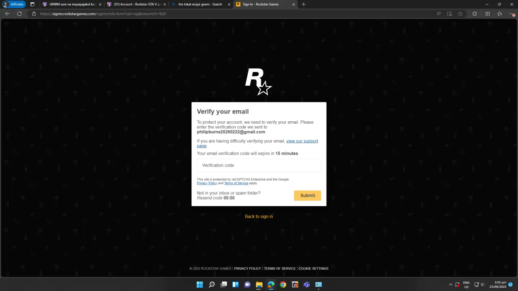Click the ENG US language indicator
This screenshot has height=291, width=518.
466,285
